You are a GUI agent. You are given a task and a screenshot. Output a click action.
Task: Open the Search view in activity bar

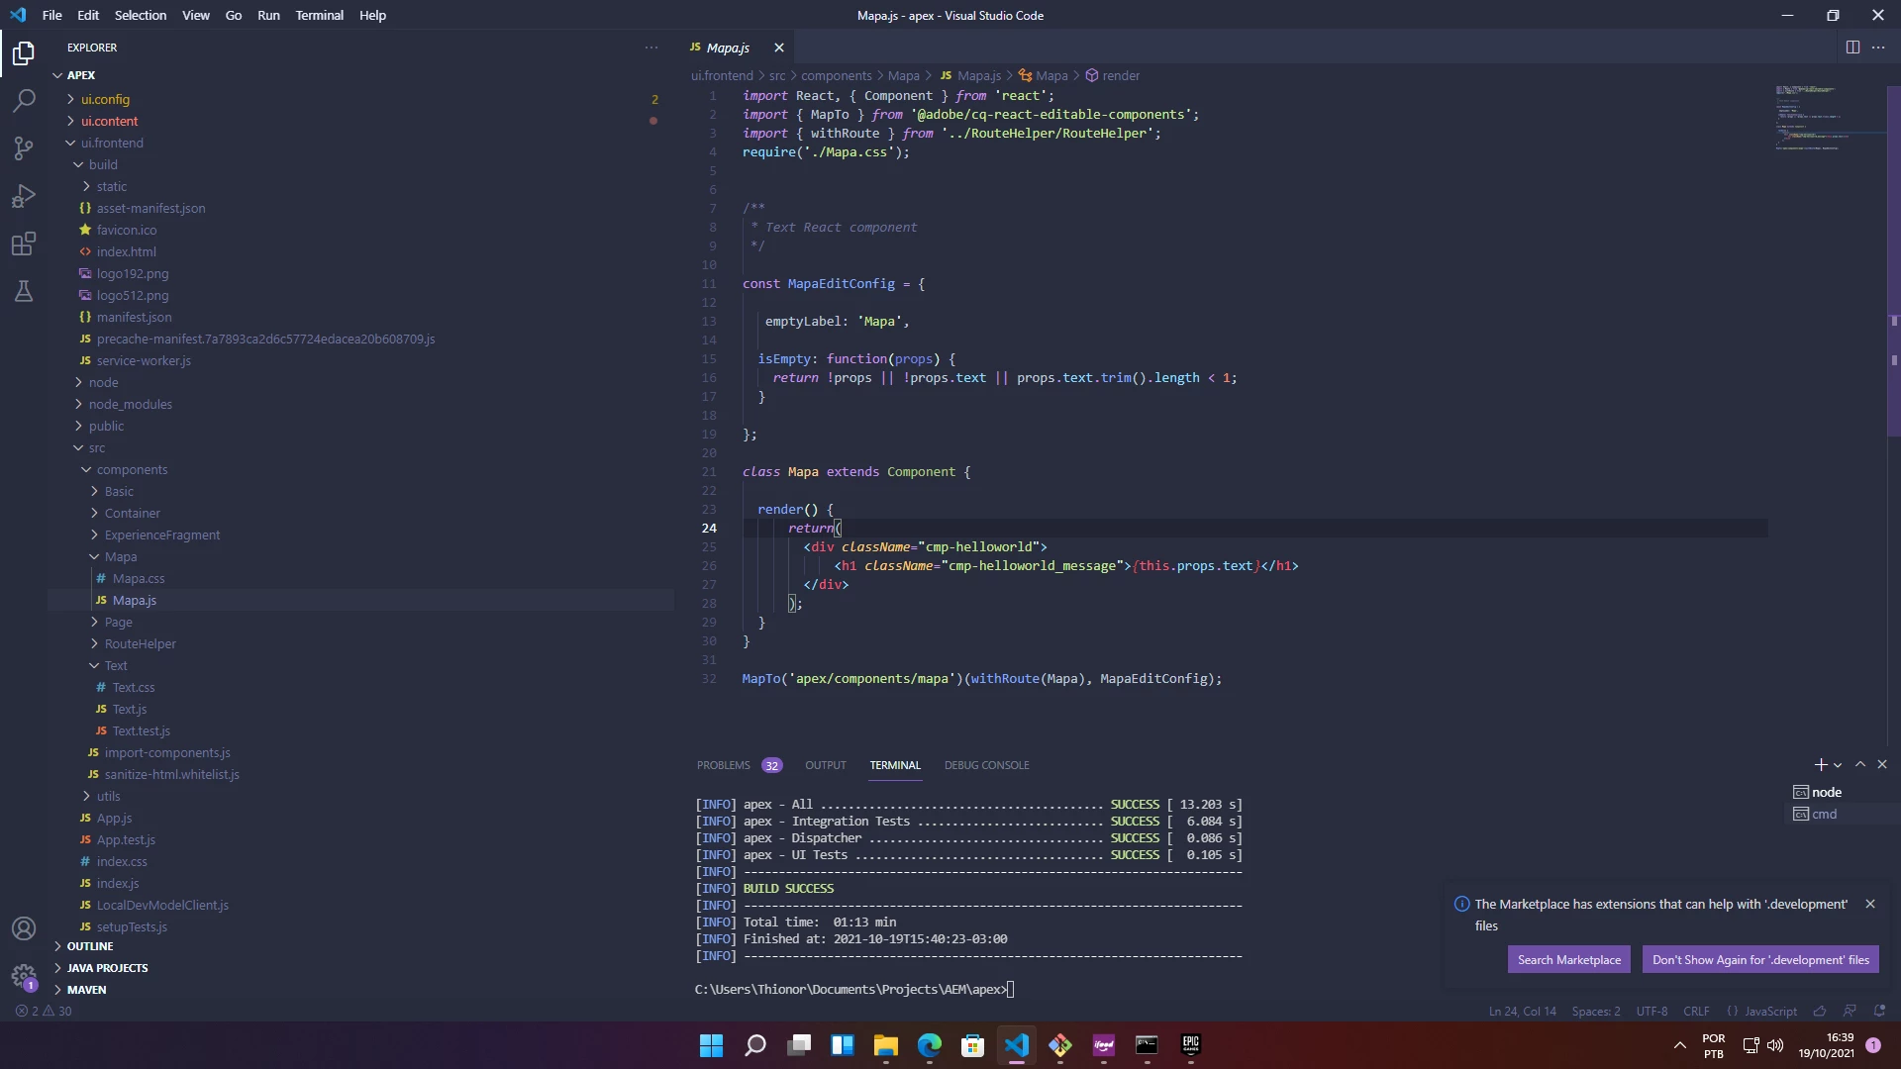(x=24, y=100)
